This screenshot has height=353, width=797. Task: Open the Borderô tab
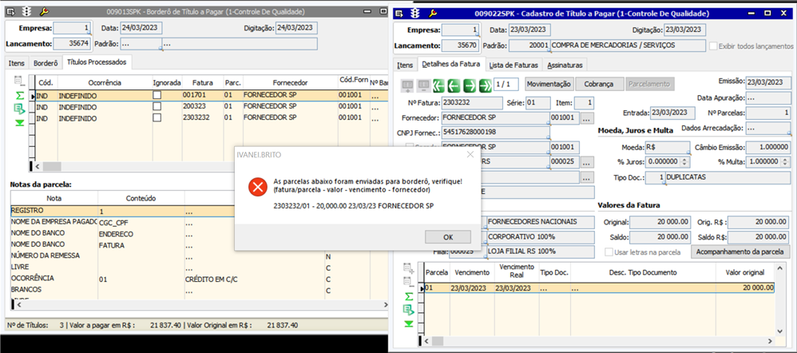click(46, 62)
